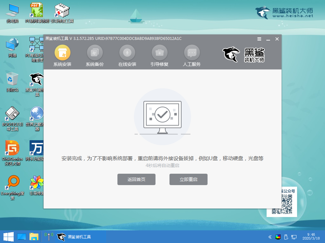The image size is (325, 243).
Task: Click the show desktop taskbar icon
Action: [22, 237]
